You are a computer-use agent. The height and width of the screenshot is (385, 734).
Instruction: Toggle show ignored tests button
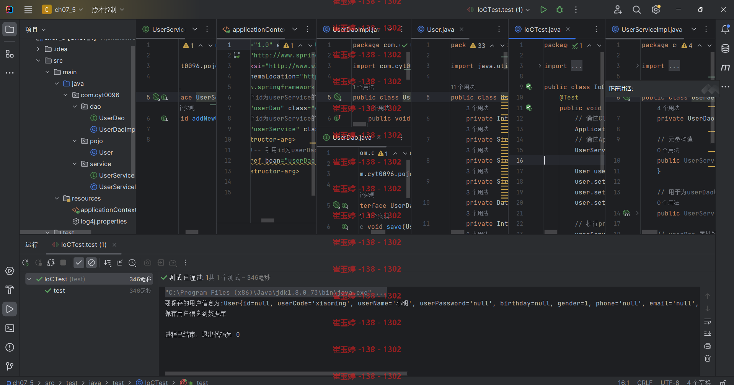[x=91, y=263]
